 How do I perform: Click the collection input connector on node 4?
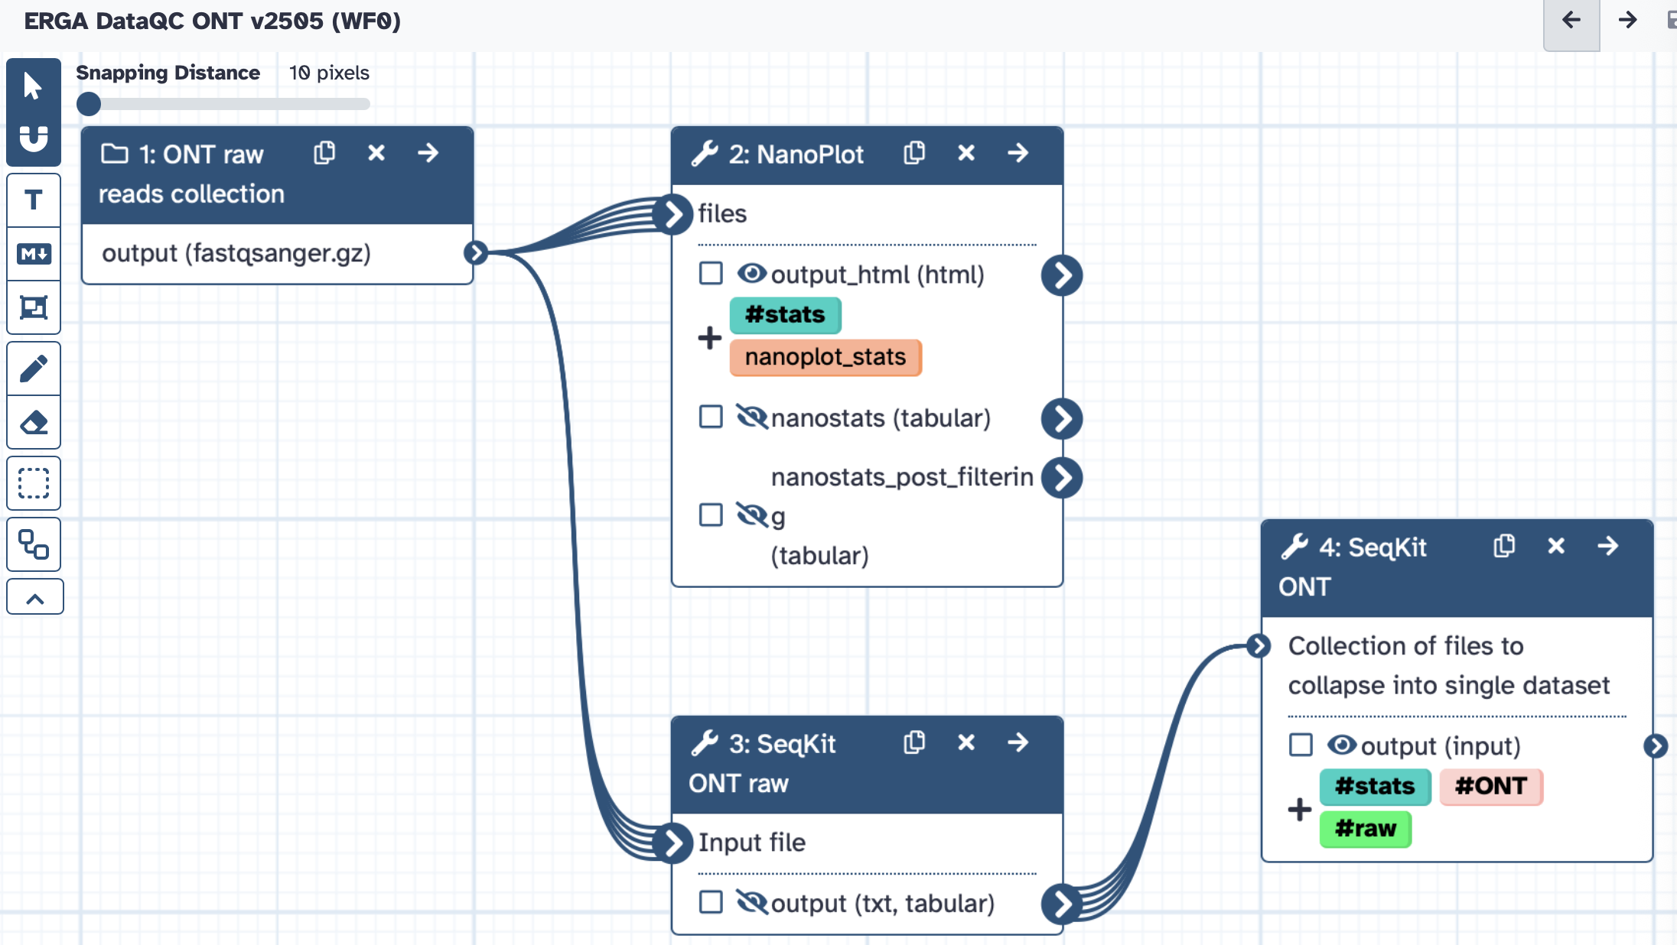pos(1259,646)
